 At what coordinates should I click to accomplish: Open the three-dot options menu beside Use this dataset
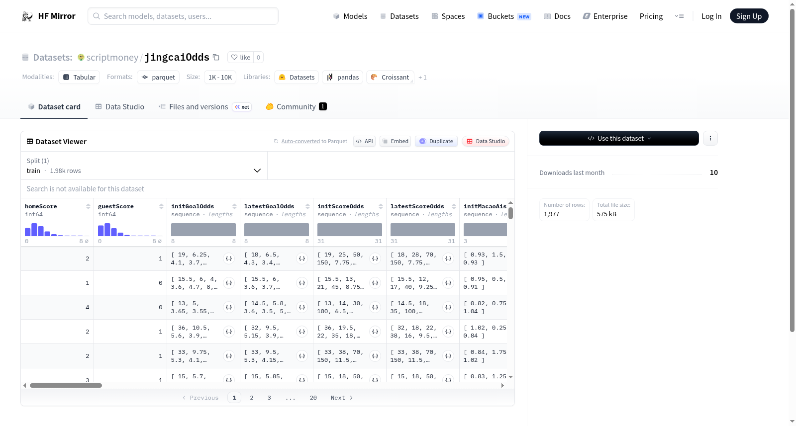710,138
